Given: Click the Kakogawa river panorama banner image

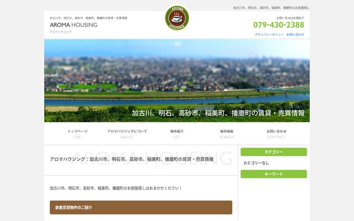Looking at the screenshot, I should point(177,81).
